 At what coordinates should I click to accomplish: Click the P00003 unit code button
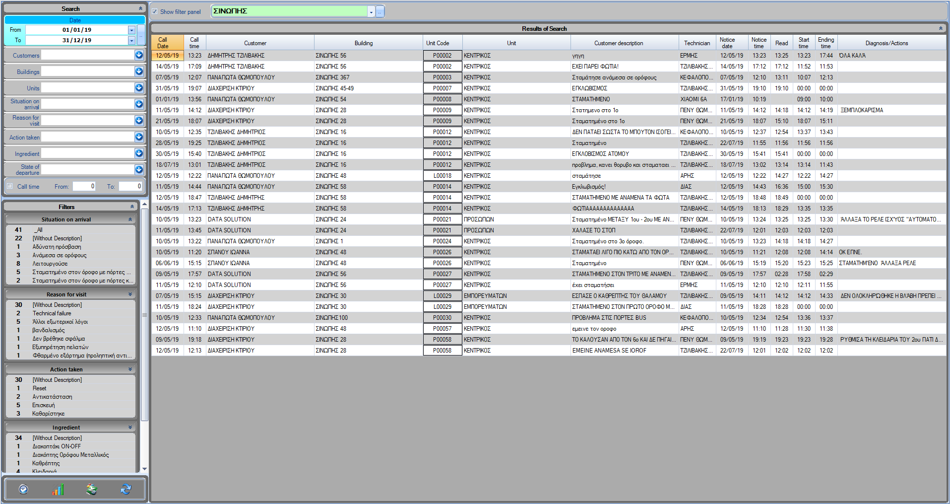442,77
